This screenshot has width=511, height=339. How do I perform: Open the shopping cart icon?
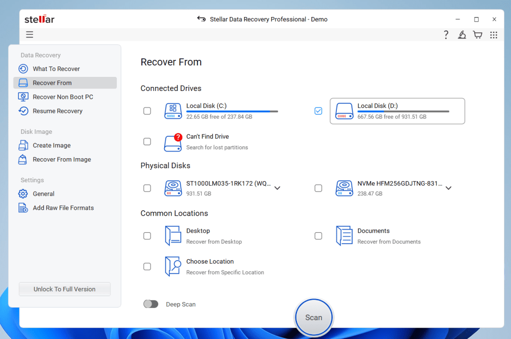click(478, 34)
